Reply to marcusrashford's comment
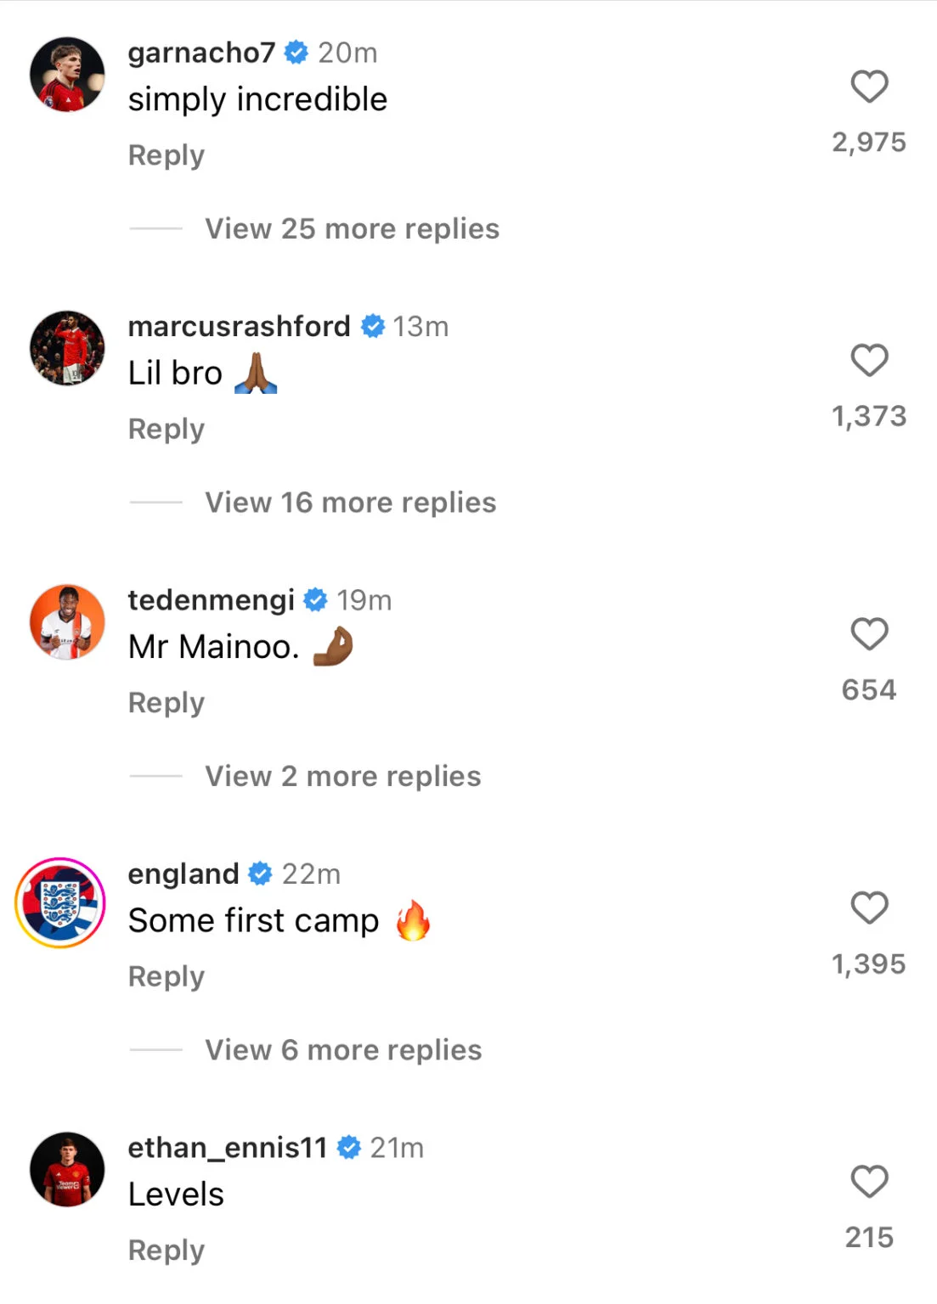Image resolution: width=937 pixels, height=1304 pixels. tap(167, 430)
